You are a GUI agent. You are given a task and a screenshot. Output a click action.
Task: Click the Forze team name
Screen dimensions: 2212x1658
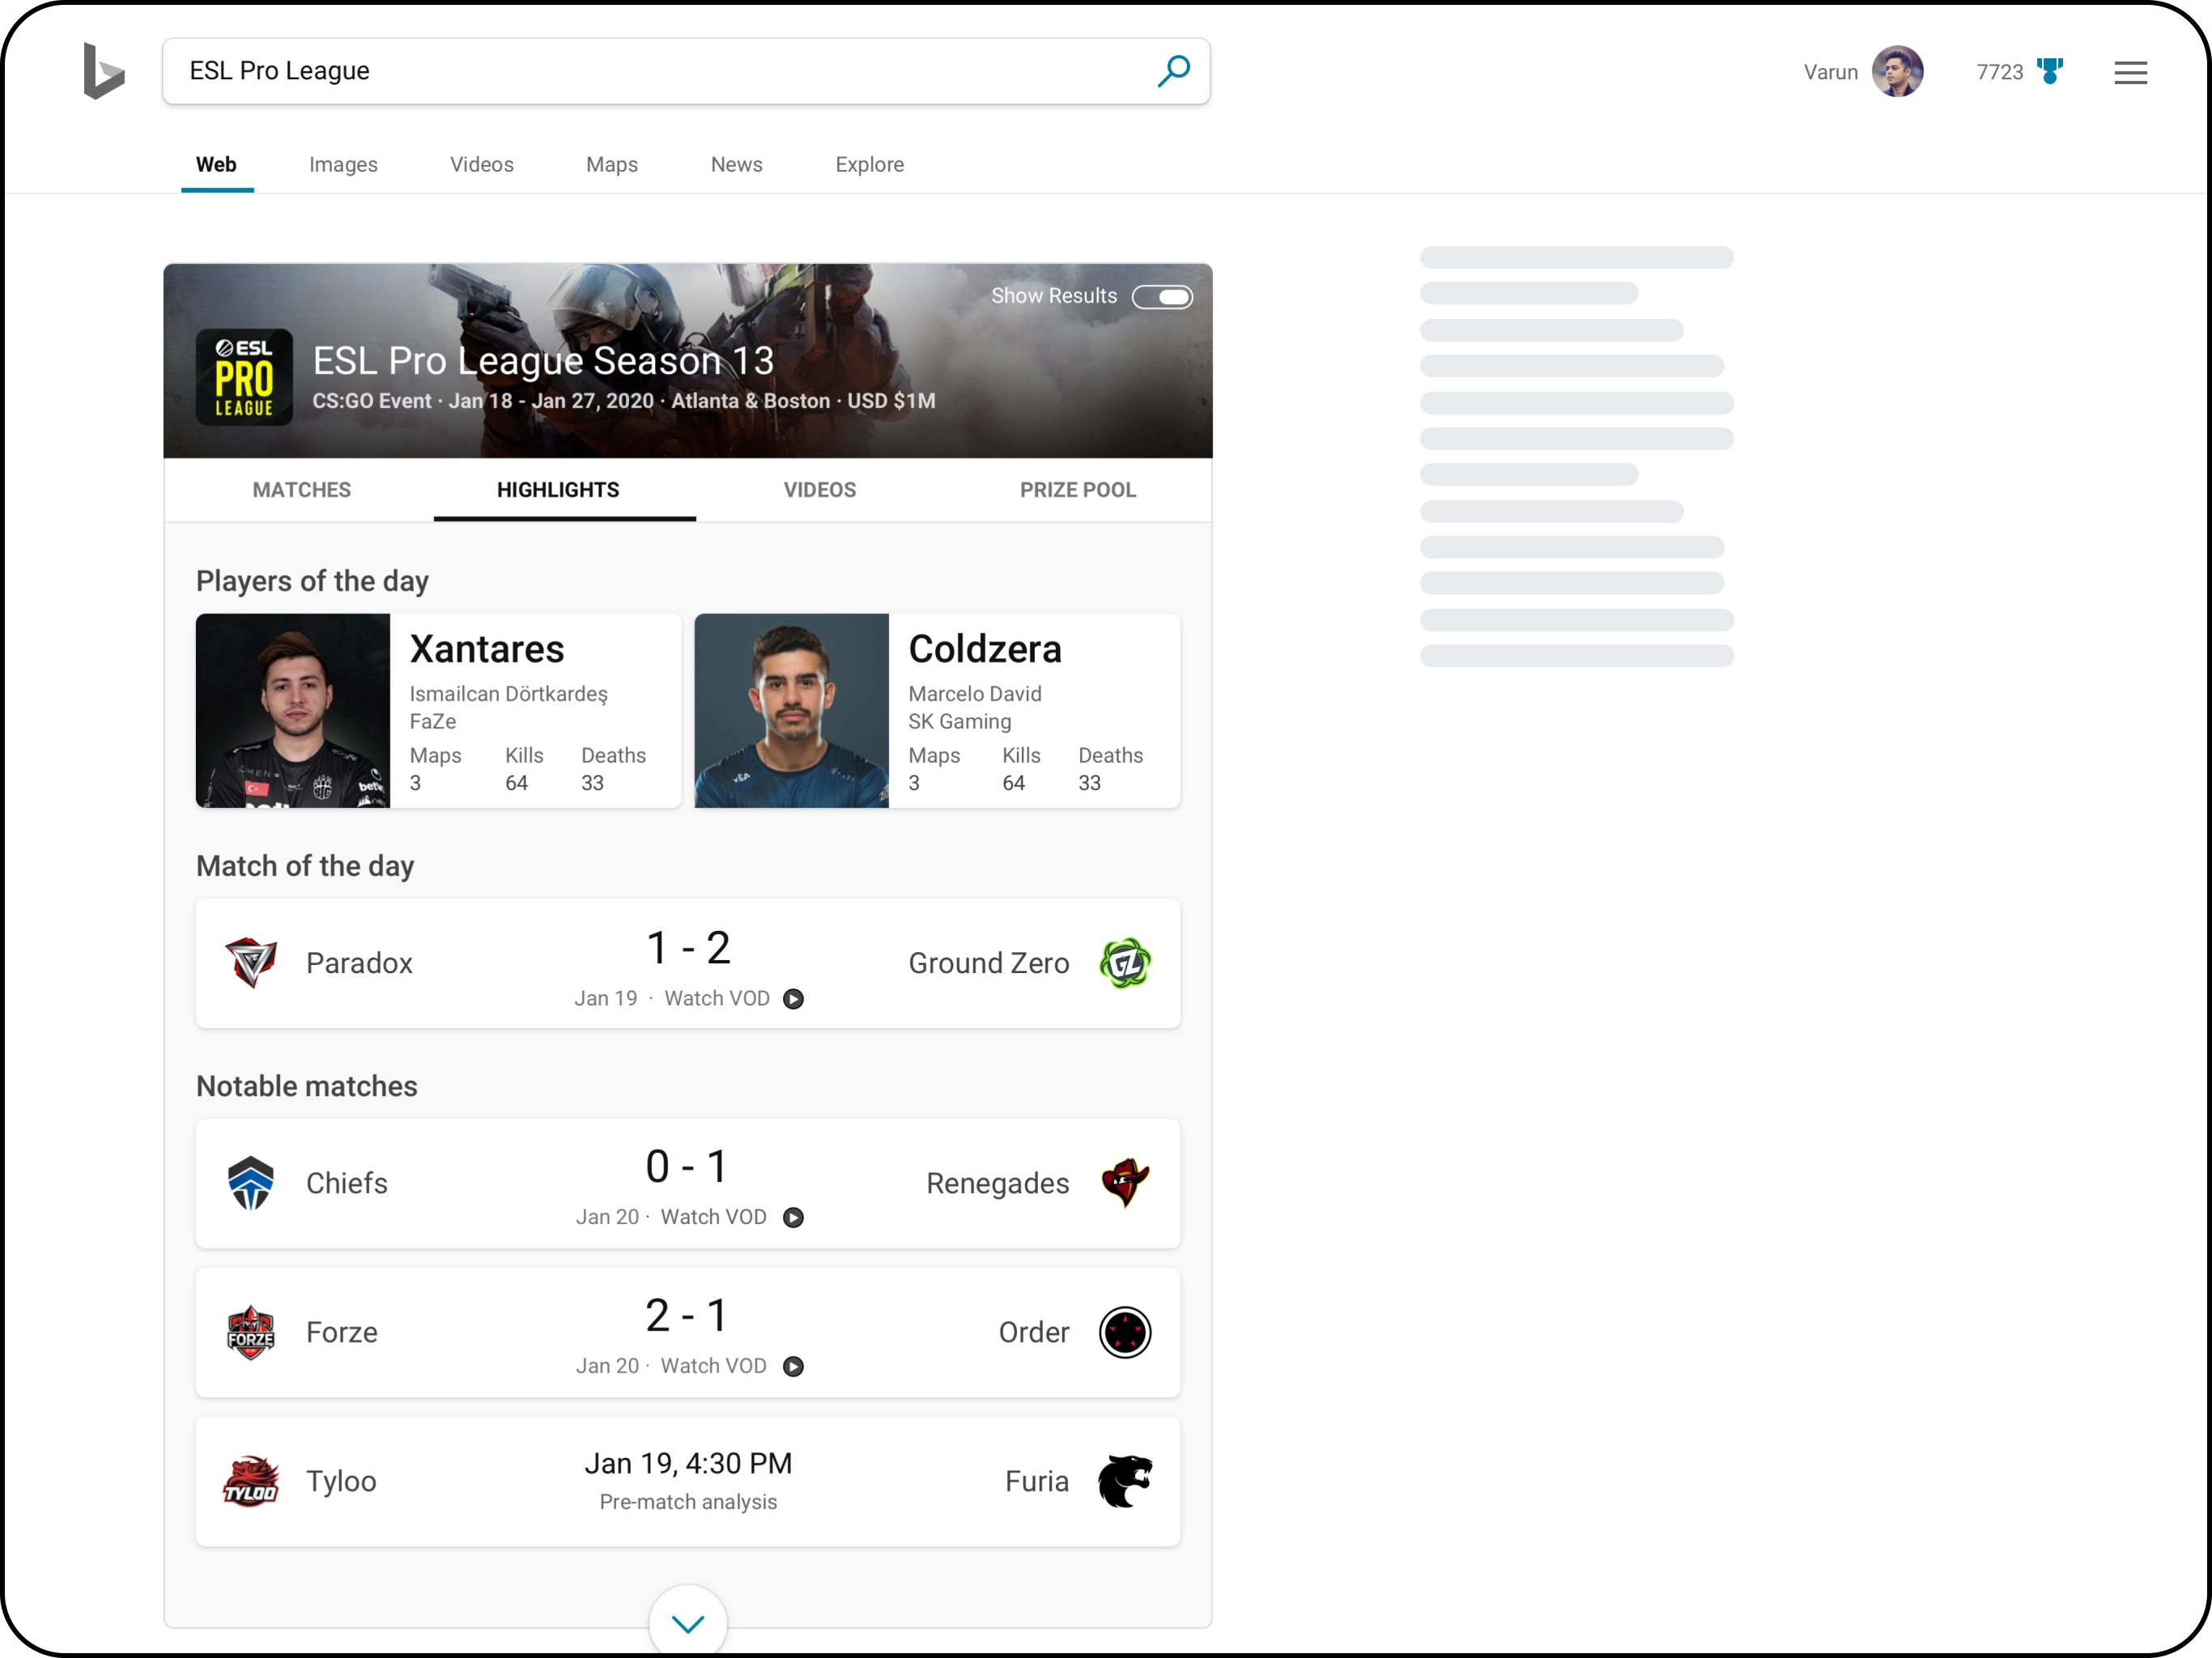click(342, 1332)
